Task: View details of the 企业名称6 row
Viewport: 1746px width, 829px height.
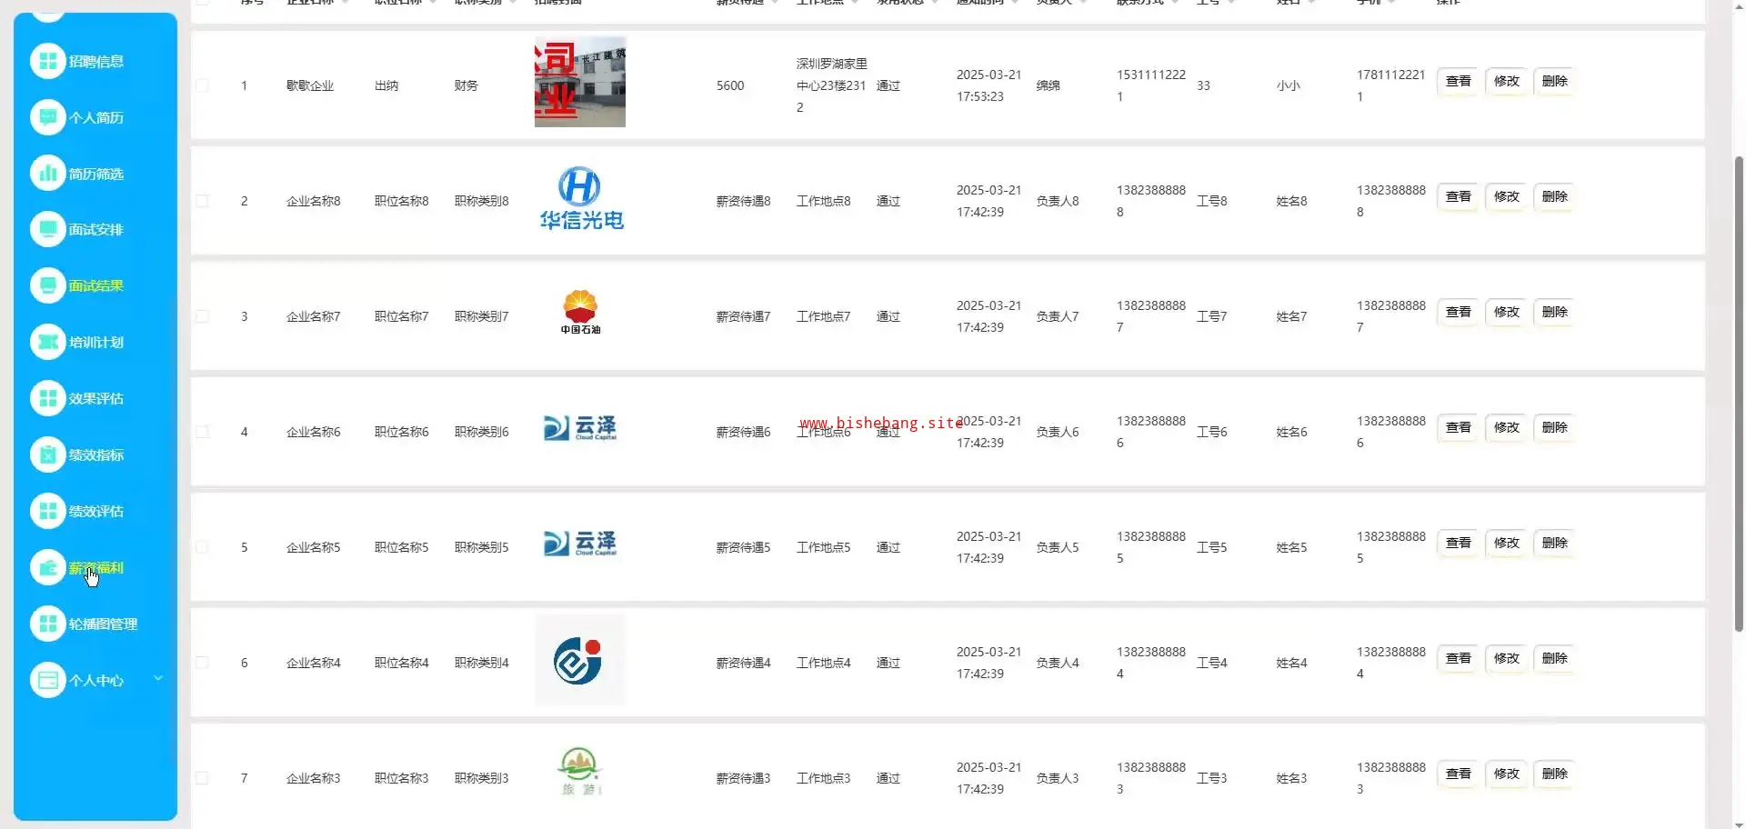Action: pos(1458,427)
